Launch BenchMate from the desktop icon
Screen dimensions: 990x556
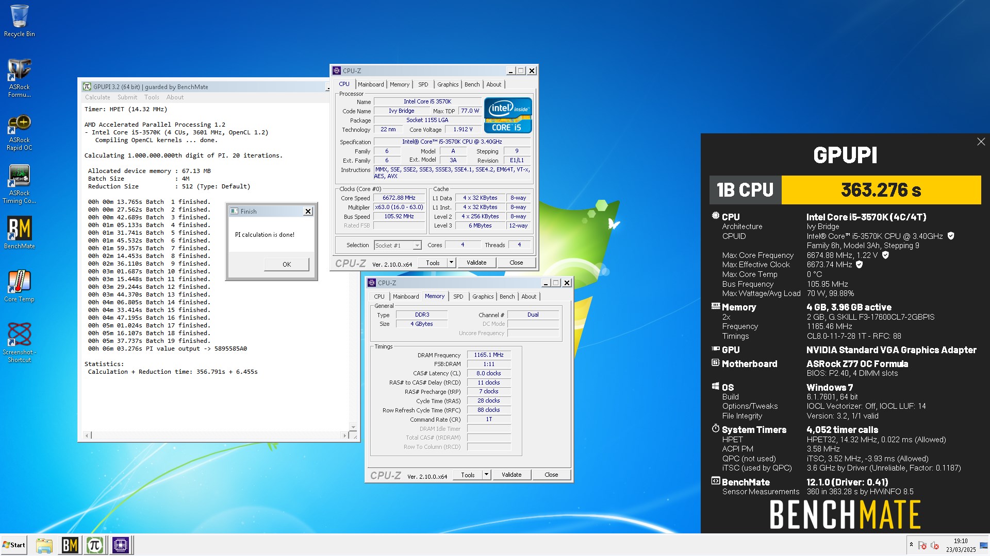(19, 233)
